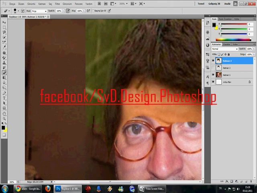Select the Brush tool in toolbox

(4, 58)
